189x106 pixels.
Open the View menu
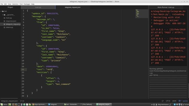coord(9,4)
